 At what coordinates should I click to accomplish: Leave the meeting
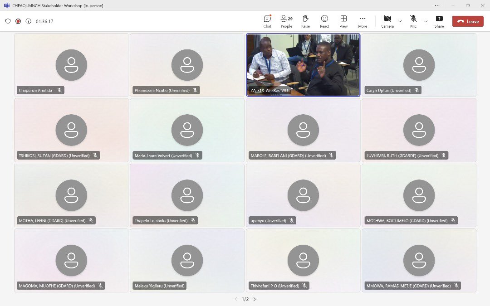(x=468, y=22)
